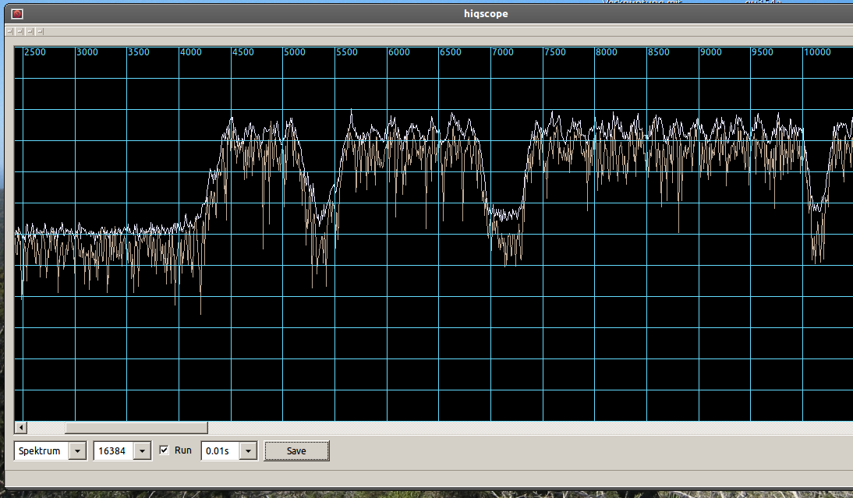Click the horizontal scrollbar thumb under the plot
Image resolution: width=853 pixels, height=498 pixels.
pyautogui.click(x=136, y=427)
